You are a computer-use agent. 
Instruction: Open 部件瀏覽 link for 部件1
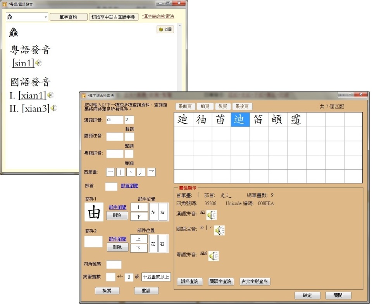117,207
